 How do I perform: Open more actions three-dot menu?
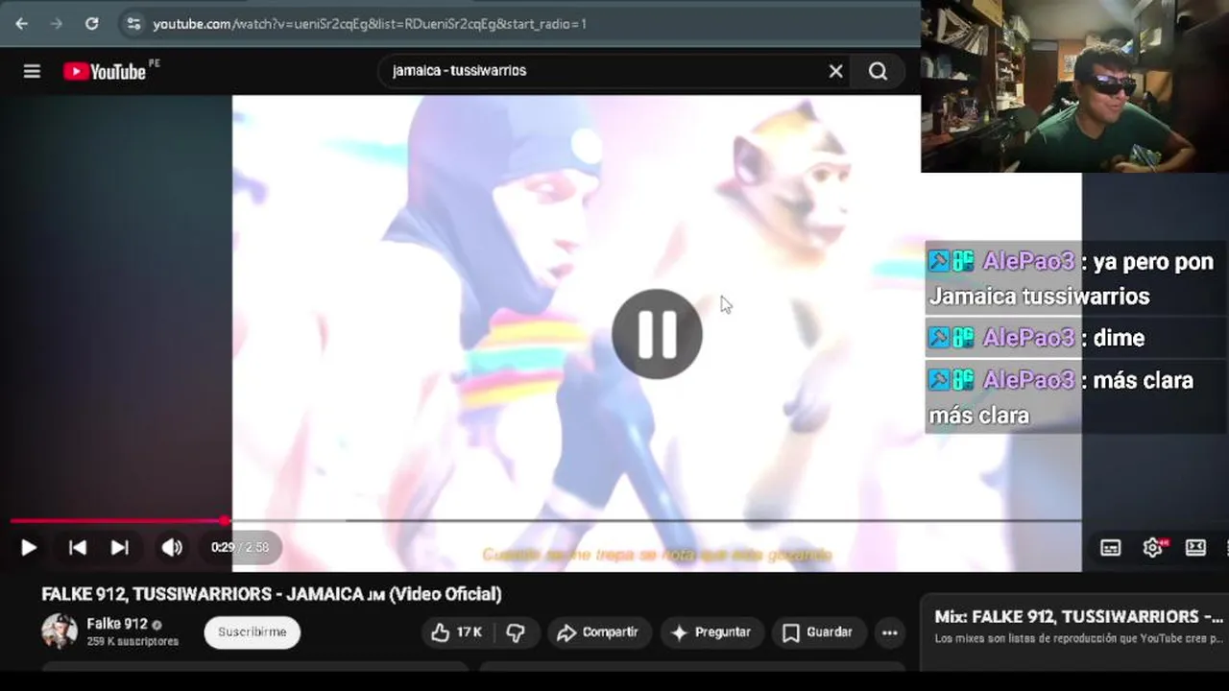(x=889, y=632)
